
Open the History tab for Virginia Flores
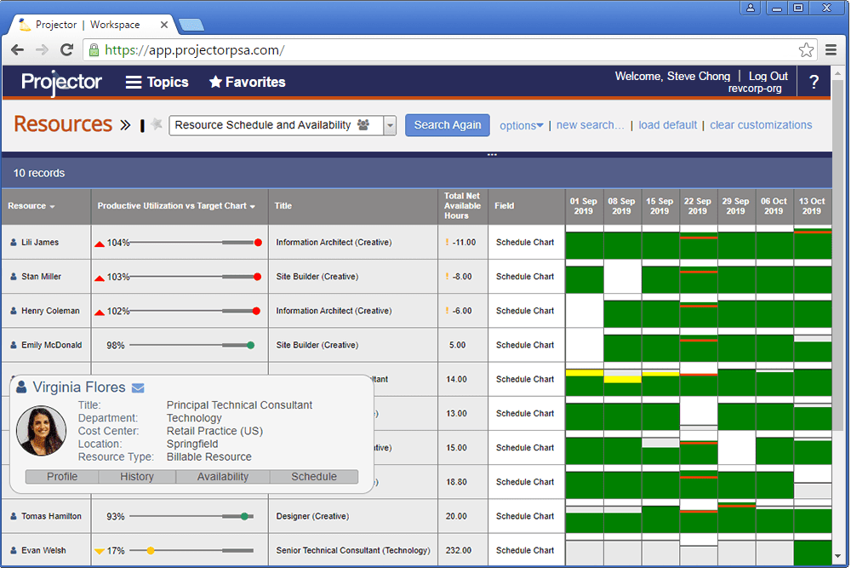(137, 477)
